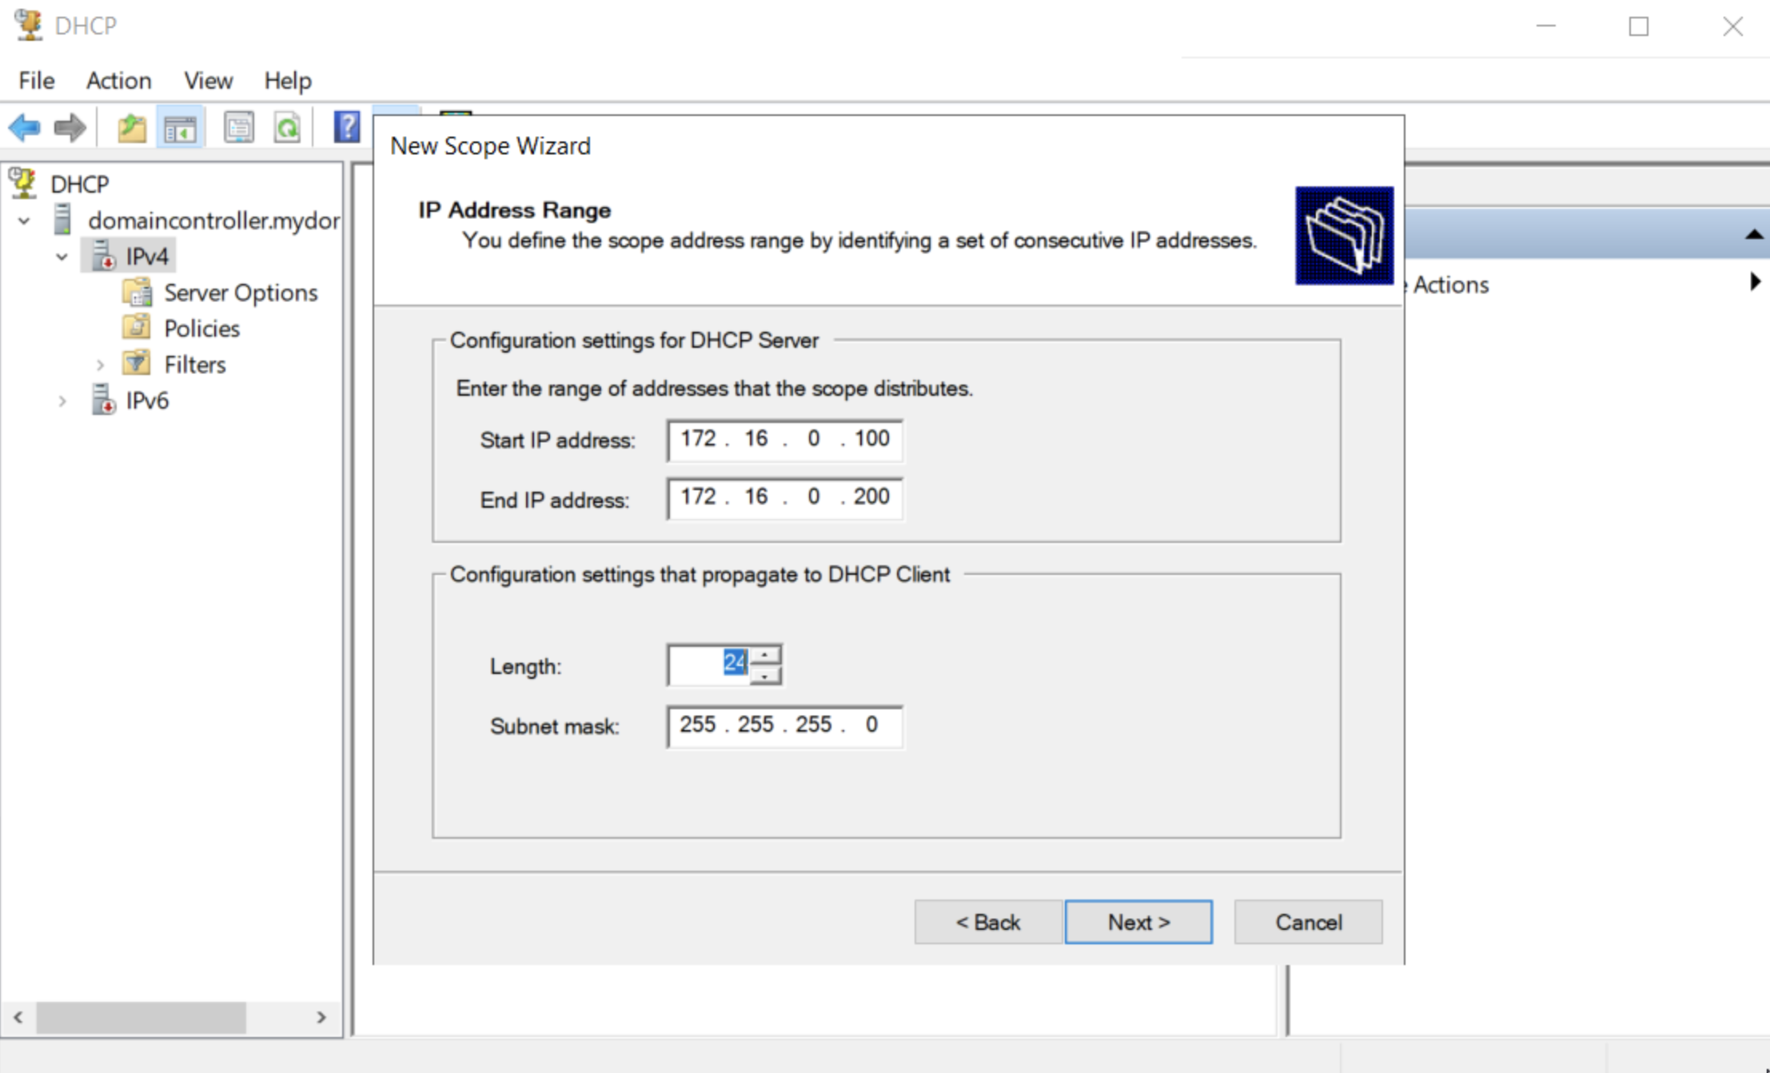Select the Server Options icon in the tree
This screenshot has width=1770, height=1073.
pyautogui.click(x=139, y=292)
